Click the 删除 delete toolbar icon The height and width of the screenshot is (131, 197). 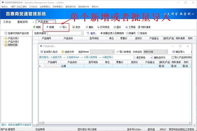point(87,27)
